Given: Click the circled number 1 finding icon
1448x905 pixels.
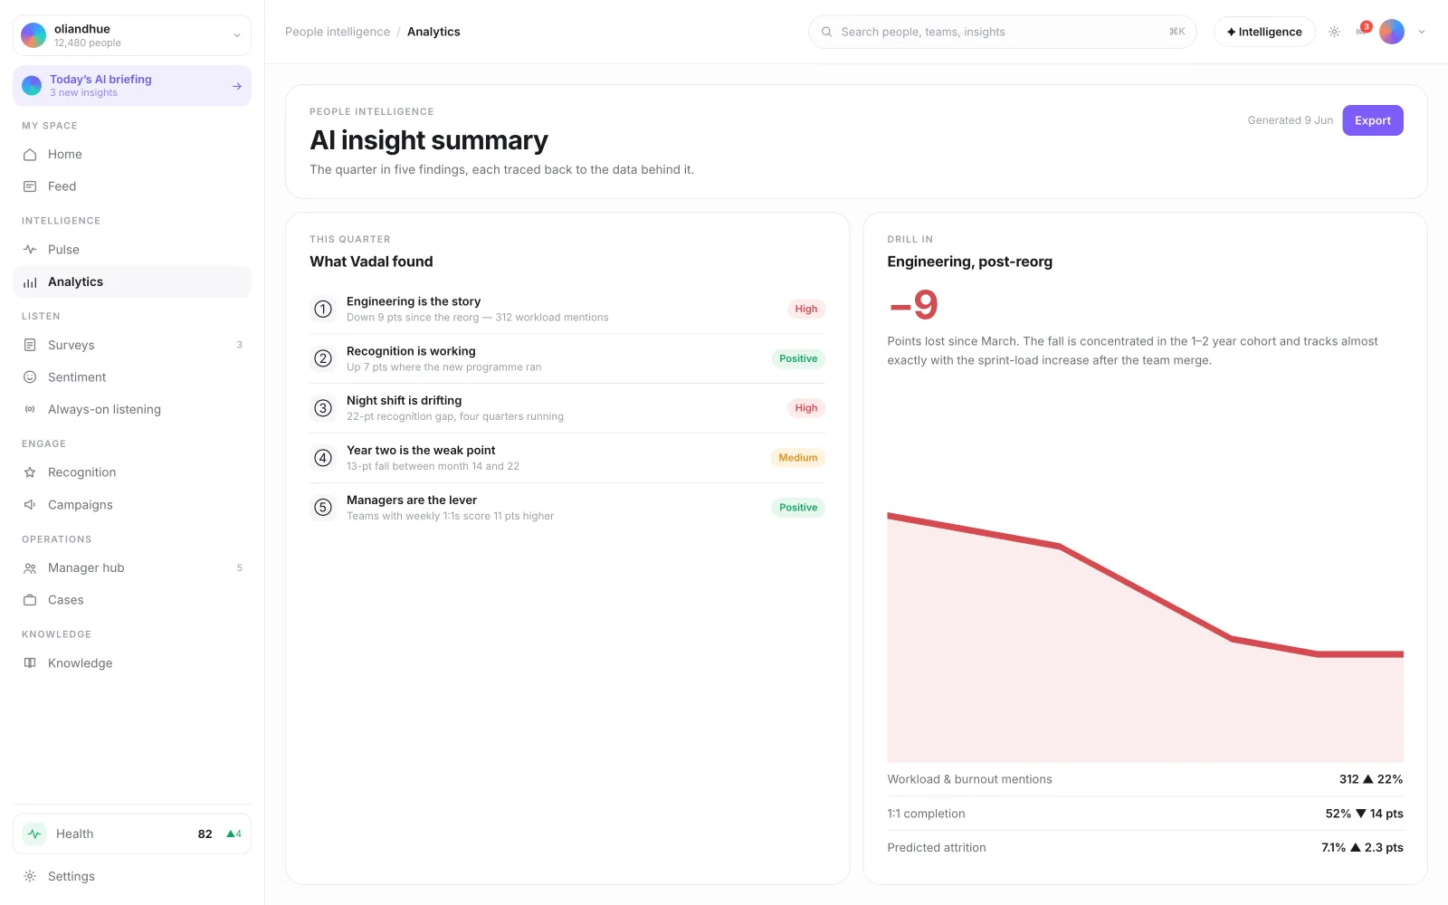Looking at the screenshot, I should point(323,310).
